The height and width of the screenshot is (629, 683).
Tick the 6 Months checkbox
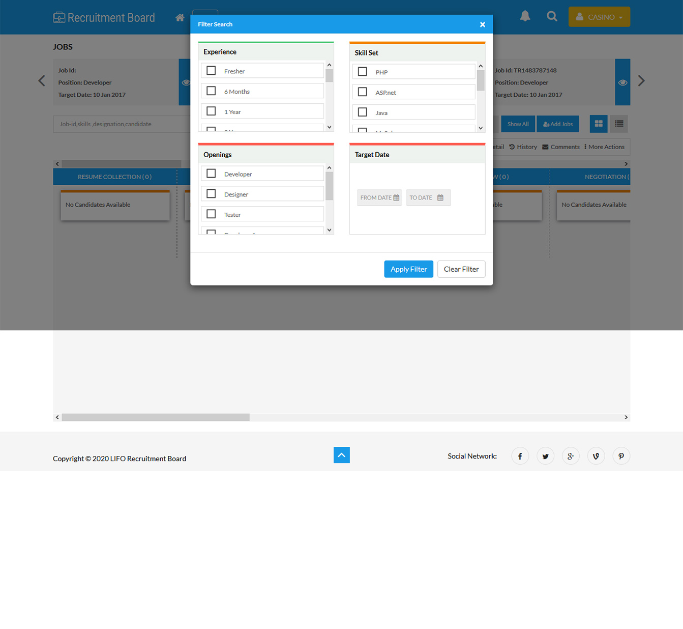211,91
